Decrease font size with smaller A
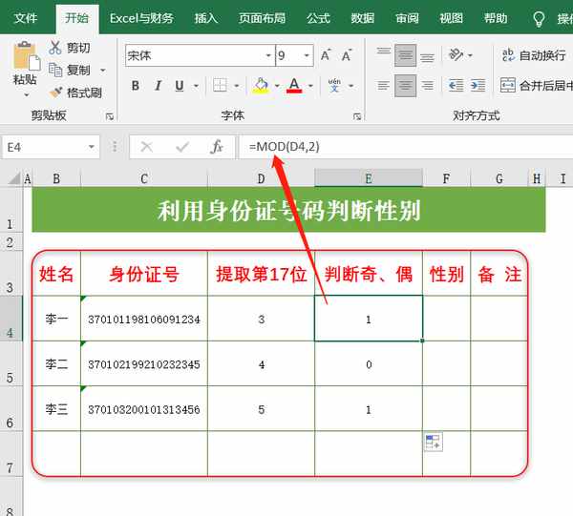573x516 pixels. click(x=347, y=55)
